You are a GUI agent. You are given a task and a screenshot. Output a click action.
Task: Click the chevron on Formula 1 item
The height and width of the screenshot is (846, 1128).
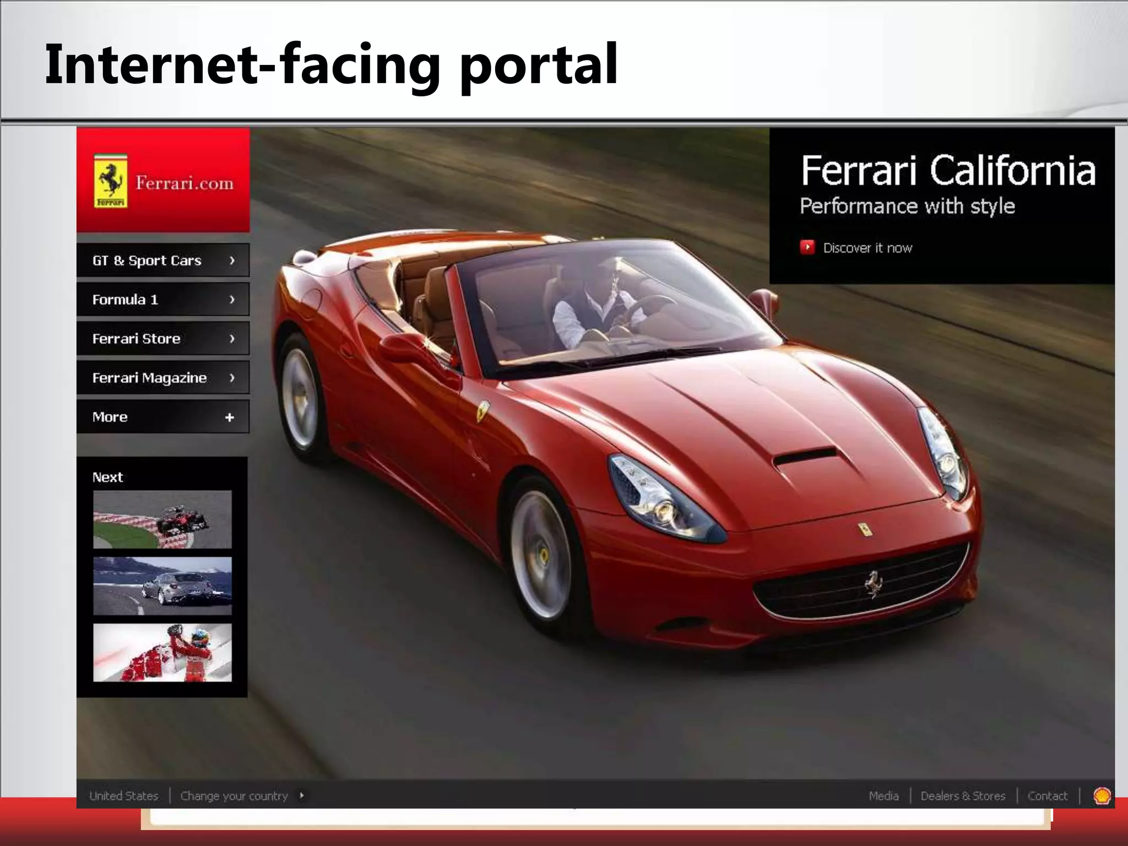pyautogui.click(x=232, y=299)
